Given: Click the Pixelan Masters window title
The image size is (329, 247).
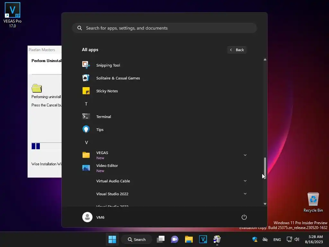Looking at the screenshot, I should pyautogui.click(x=42, y=50).
